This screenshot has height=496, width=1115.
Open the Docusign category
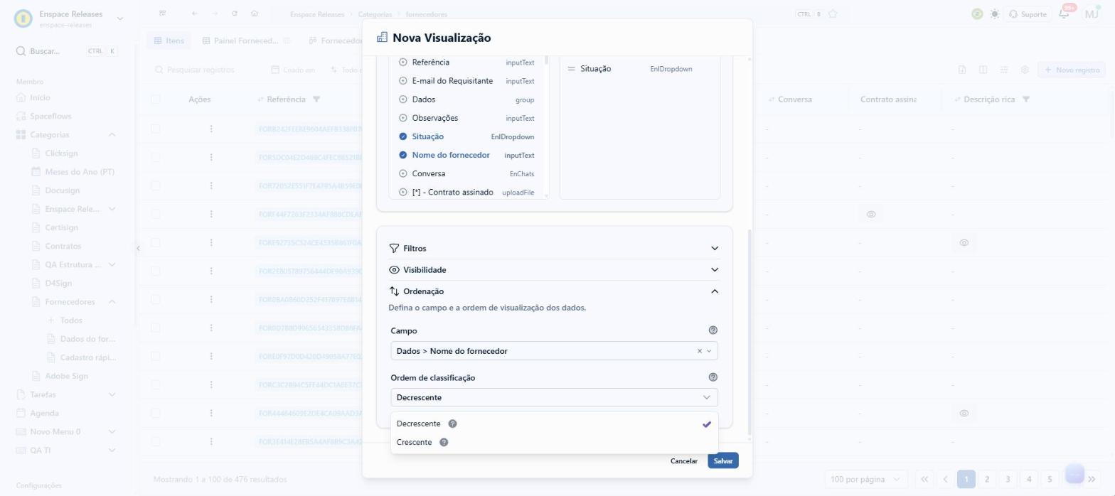tap(62, 190)
